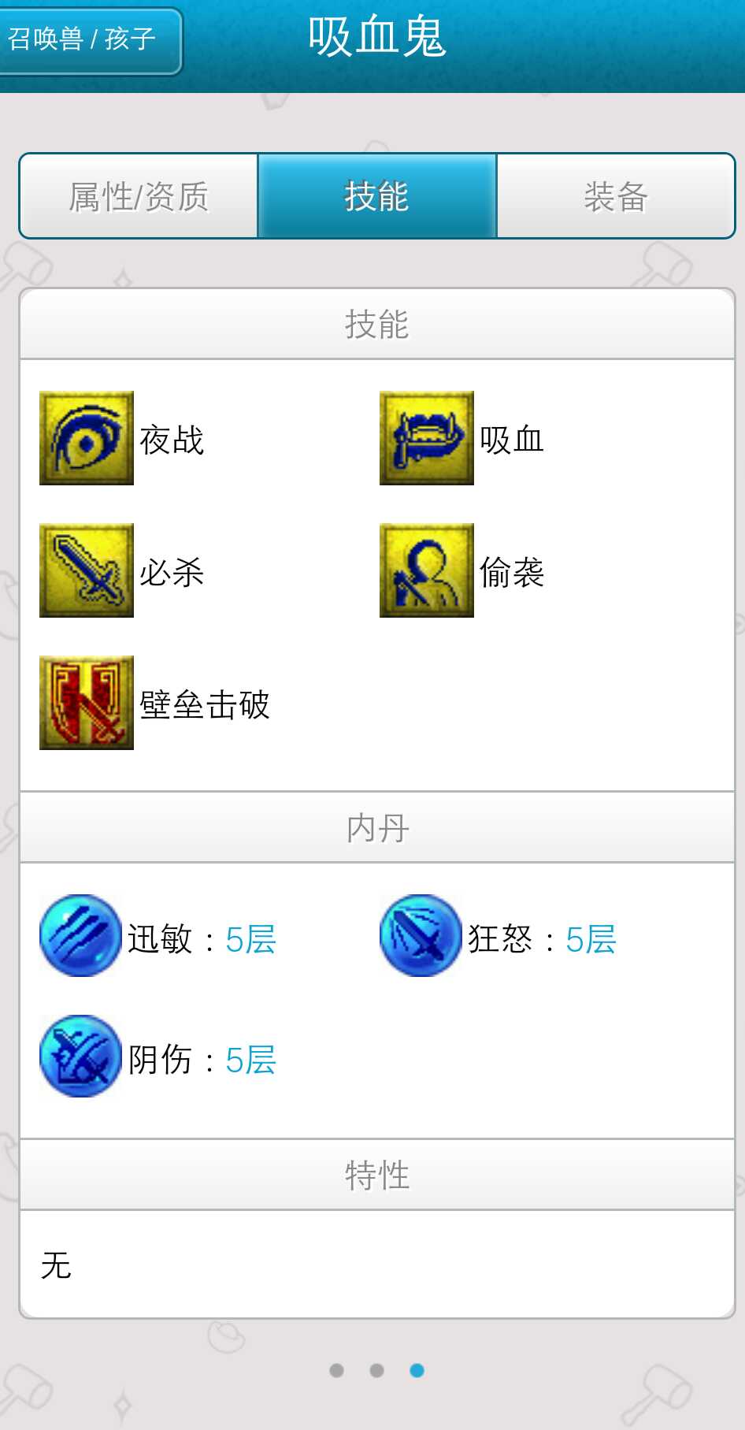Screen dimensions: 745x1430
Task: Tap the 阴伤 inner-pill icon
Action: click(x=80, y=1056)
